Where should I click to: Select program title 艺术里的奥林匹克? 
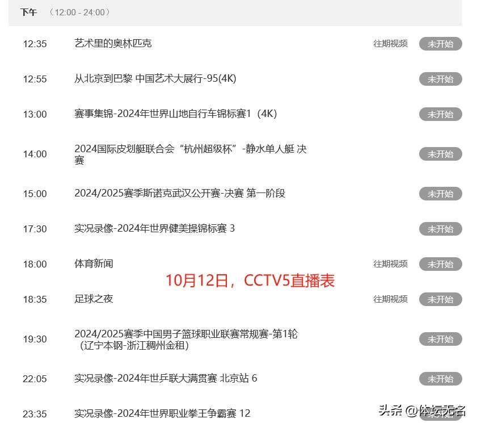[x=113, y=44]
